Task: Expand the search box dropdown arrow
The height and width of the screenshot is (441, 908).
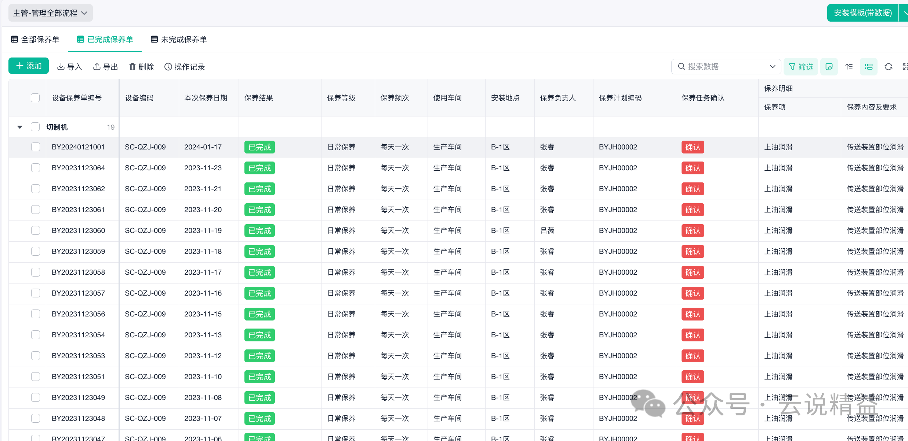Action: [772, 67]
